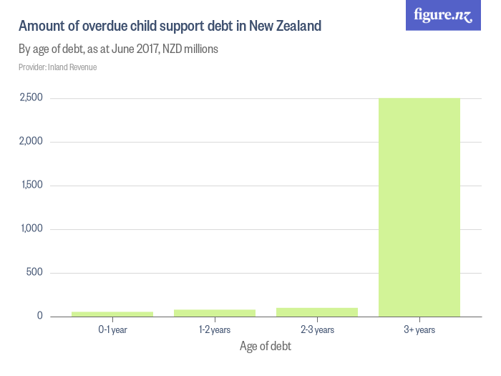Click the 'Provider: Inland Revenue' text
The width and height of the screenshot is (501, 376).
[x=57, y=67]
